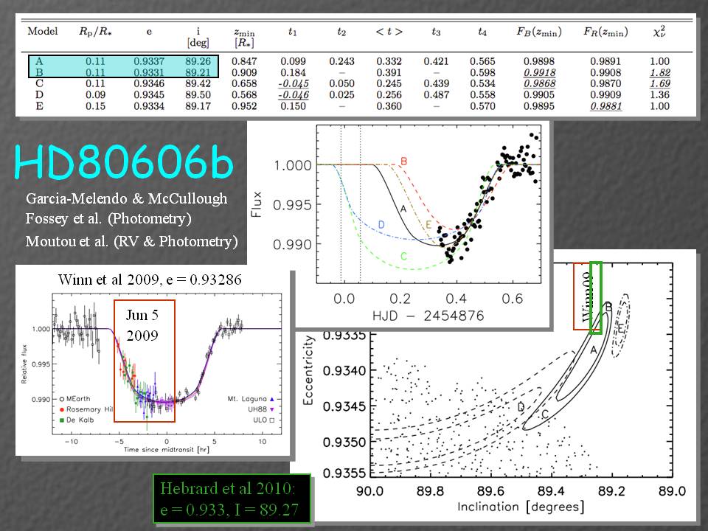Click the Inclination [degrees] axis label
This screenshot has width=708, height=531.
click(521, 508)
